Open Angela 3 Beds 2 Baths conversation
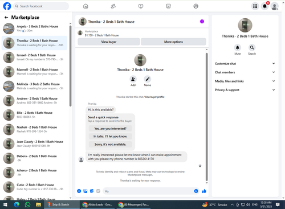 34,28
